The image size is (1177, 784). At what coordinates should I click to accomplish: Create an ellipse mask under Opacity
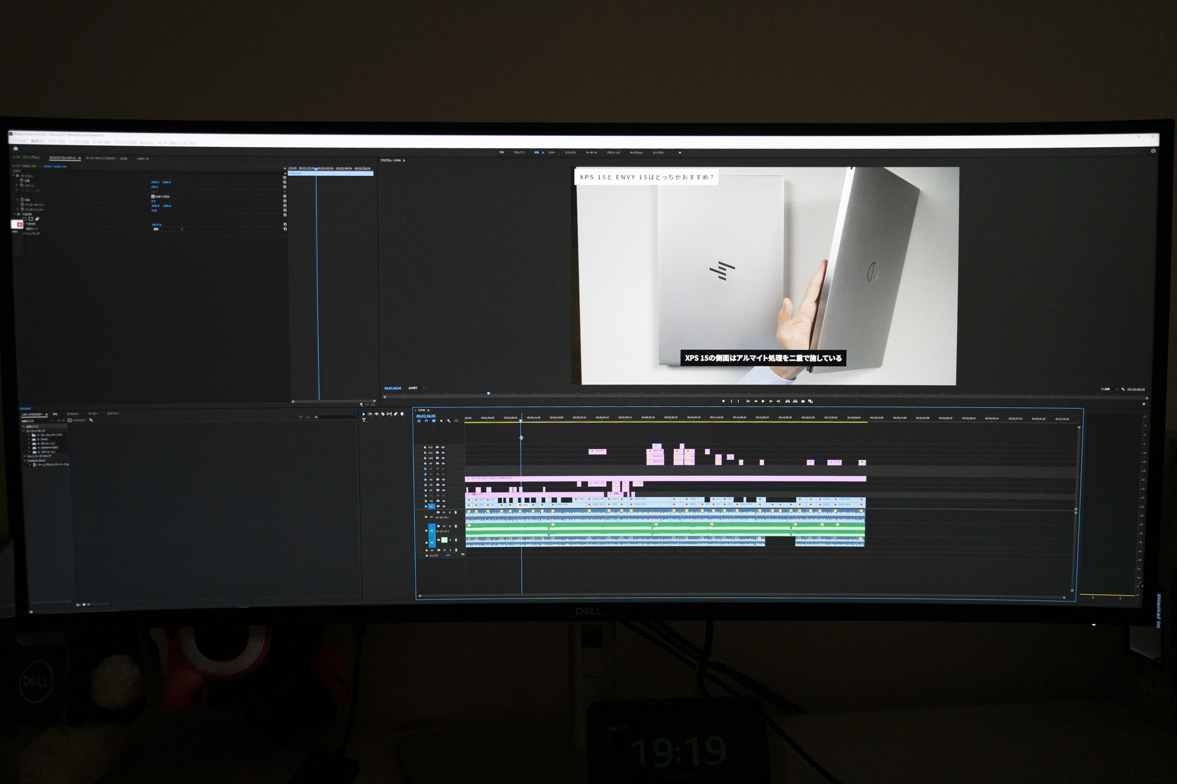tap(25, 219)
